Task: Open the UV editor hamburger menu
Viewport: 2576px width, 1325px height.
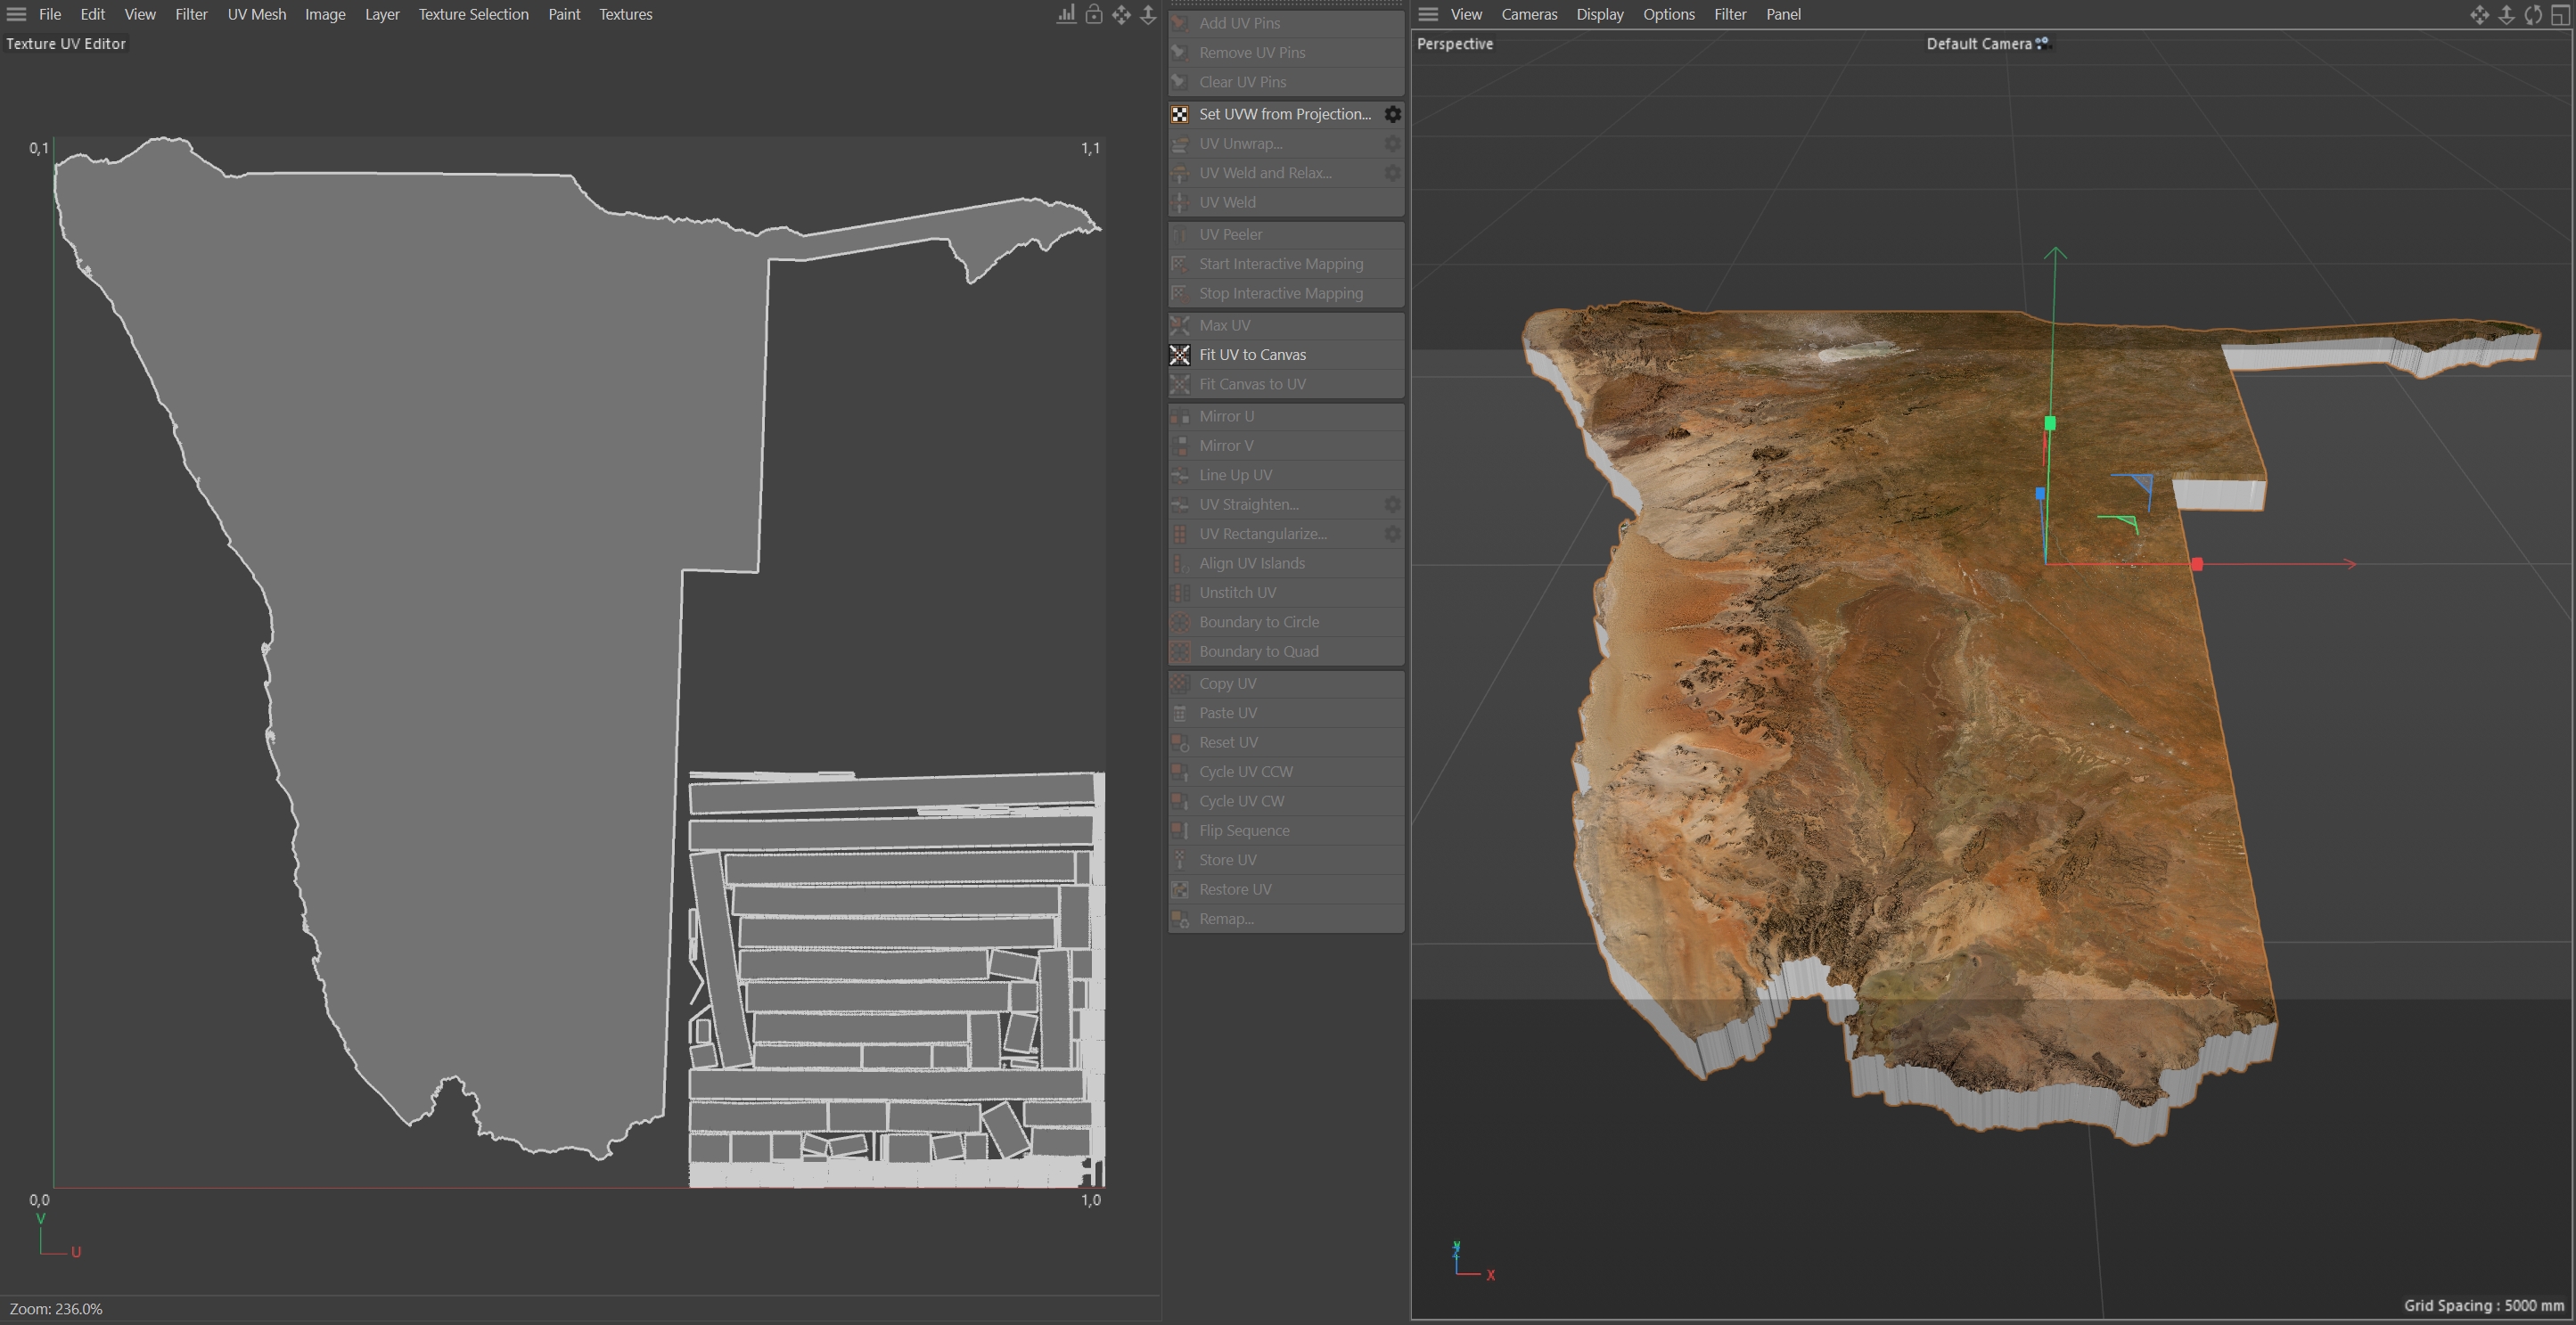Action: pos(16,14)
